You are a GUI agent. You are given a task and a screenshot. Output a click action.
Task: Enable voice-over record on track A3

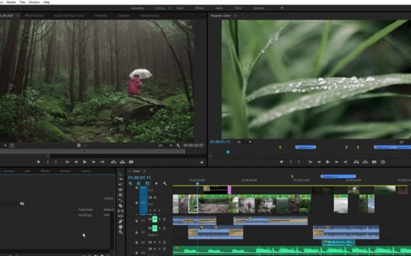(164, 242)
